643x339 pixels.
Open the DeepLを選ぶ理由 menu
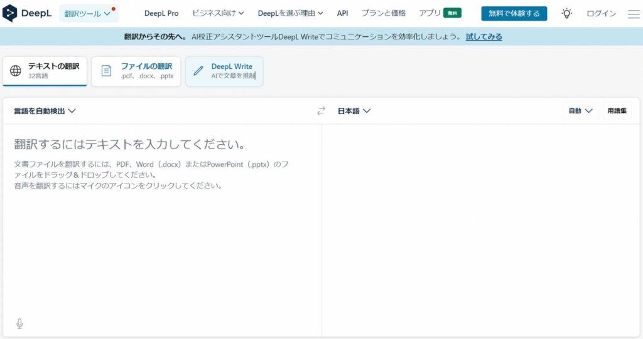[x=290, y=13]
